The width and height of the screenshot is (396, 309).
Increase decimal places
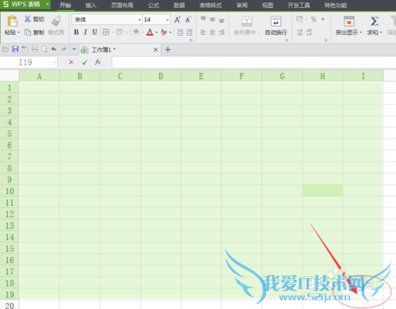[299, 32]
